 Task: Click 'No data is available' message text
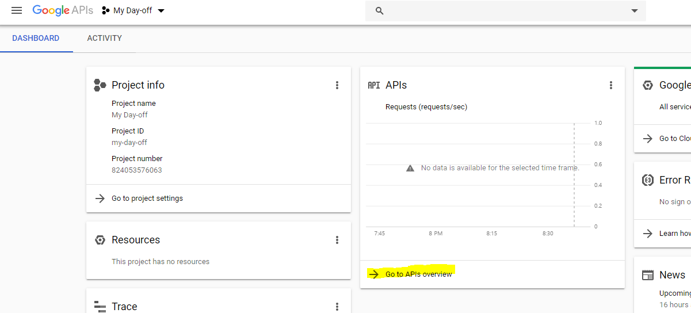click(500, 168)
